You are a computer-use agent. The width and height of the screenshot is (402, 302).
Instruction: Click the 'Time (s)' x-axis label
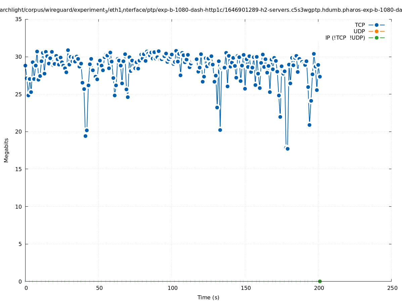(208, 297)
